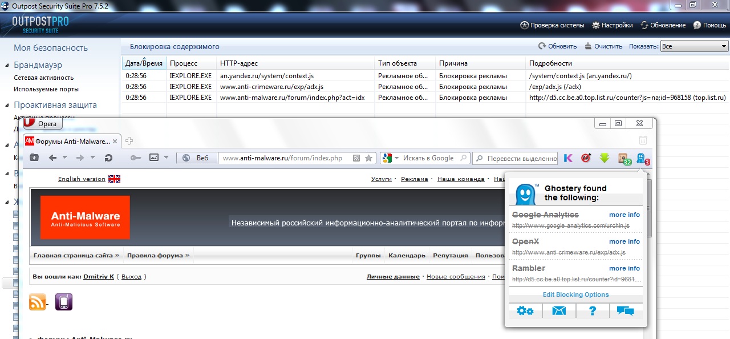Bookmark page with the star icon
This screenshot has width=730, height=339.
[369, 158]
